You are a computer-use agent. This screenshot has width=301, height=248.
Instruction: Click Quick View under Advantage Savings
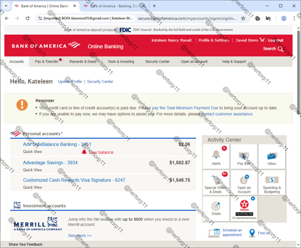[32, 170]
